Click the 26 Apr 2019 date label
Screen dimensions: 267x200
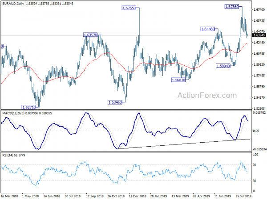pos(201,196)
